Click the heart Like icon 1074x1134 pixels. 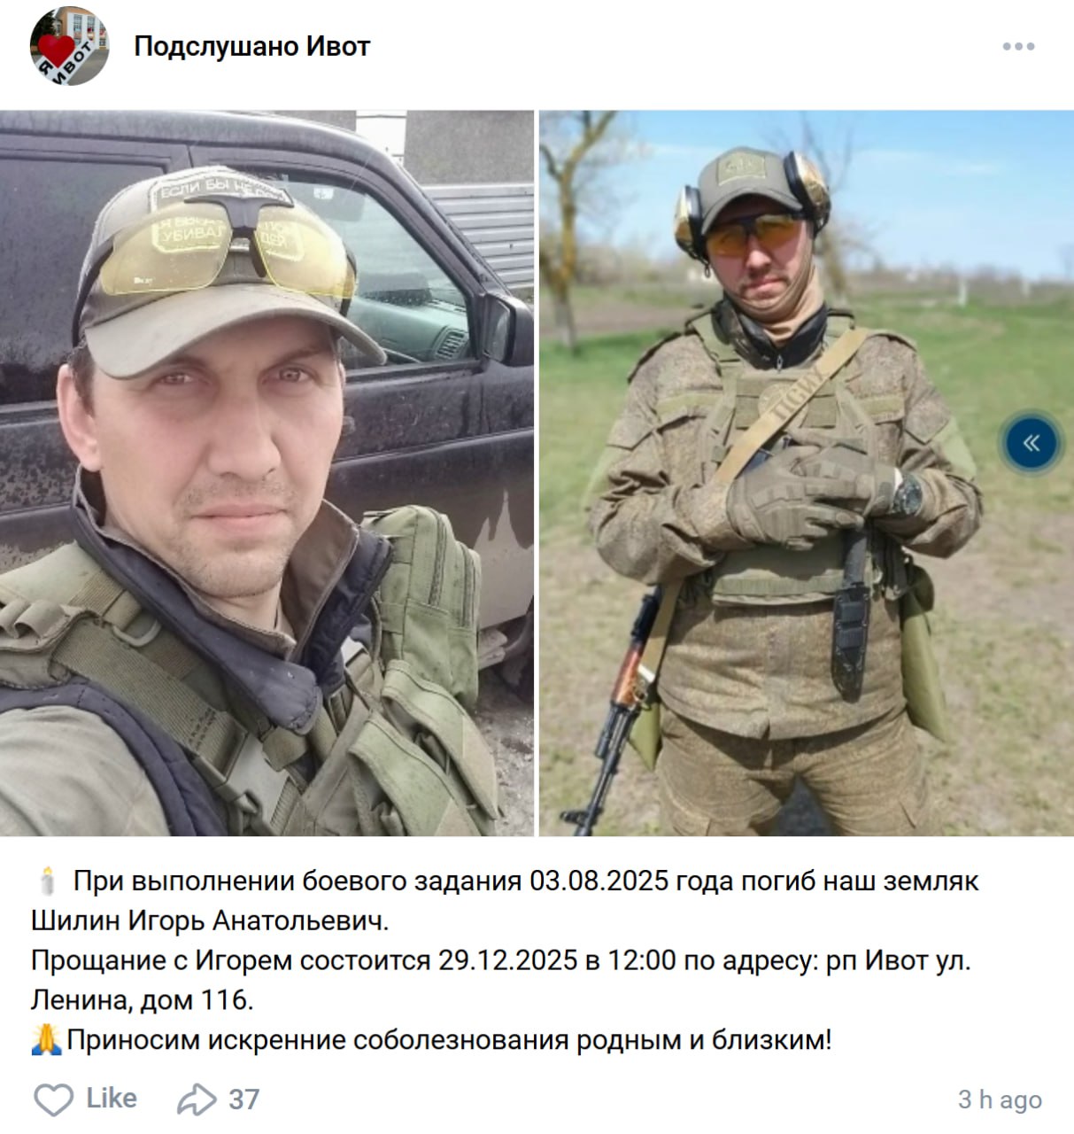pyautogui.click(x=53, y=1099)
